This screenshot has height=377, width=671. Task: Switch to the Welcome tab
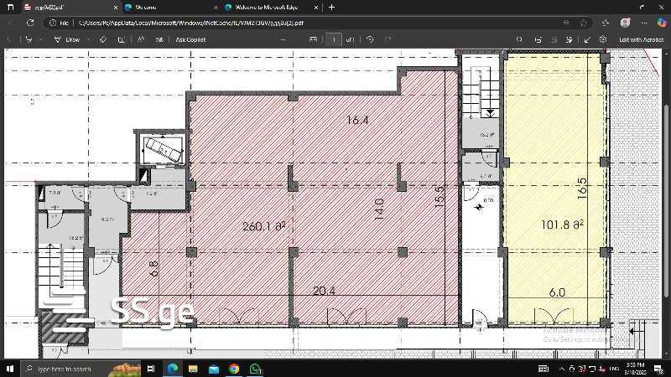point(147,7)
